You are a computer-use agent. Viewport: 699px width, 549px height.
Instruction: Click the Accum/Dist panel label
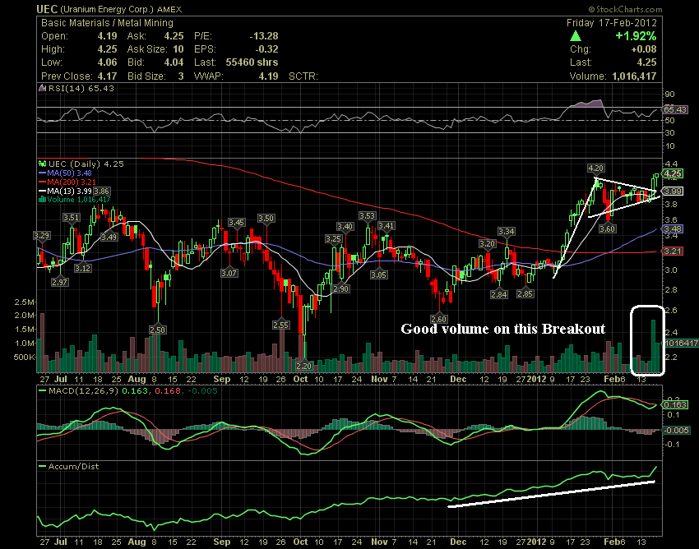(x=73, y=467)
